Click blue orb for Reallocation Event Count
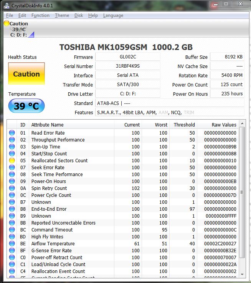The image size is (251, 283). 12,271
